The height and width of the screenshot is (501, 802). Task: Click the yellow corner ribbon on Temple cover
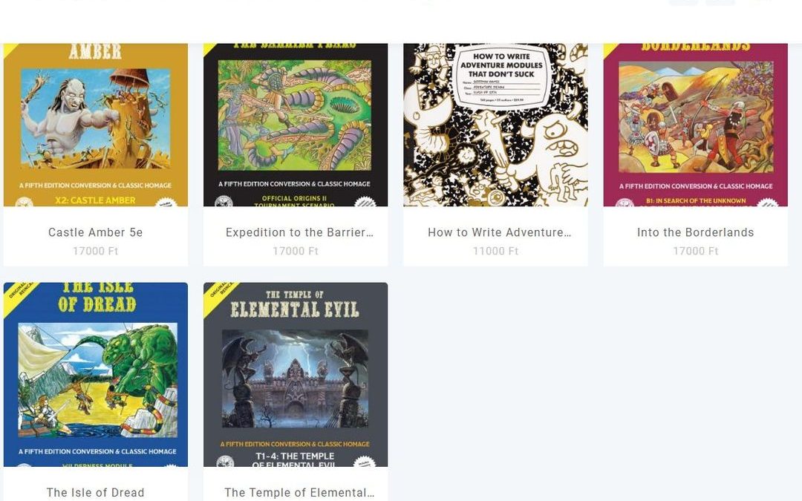[x=215, y=292]
